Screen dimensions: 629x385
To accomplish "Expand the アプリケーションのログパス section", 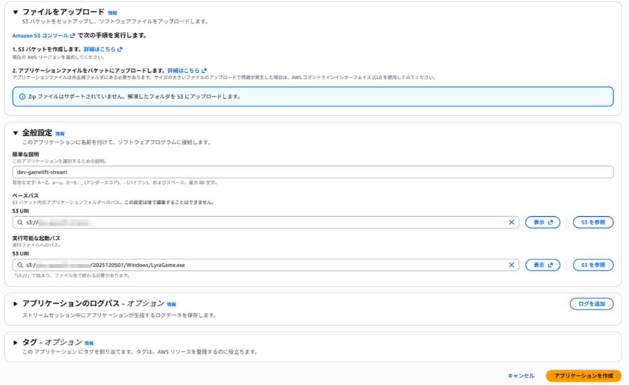I will [x=16, y=303].
